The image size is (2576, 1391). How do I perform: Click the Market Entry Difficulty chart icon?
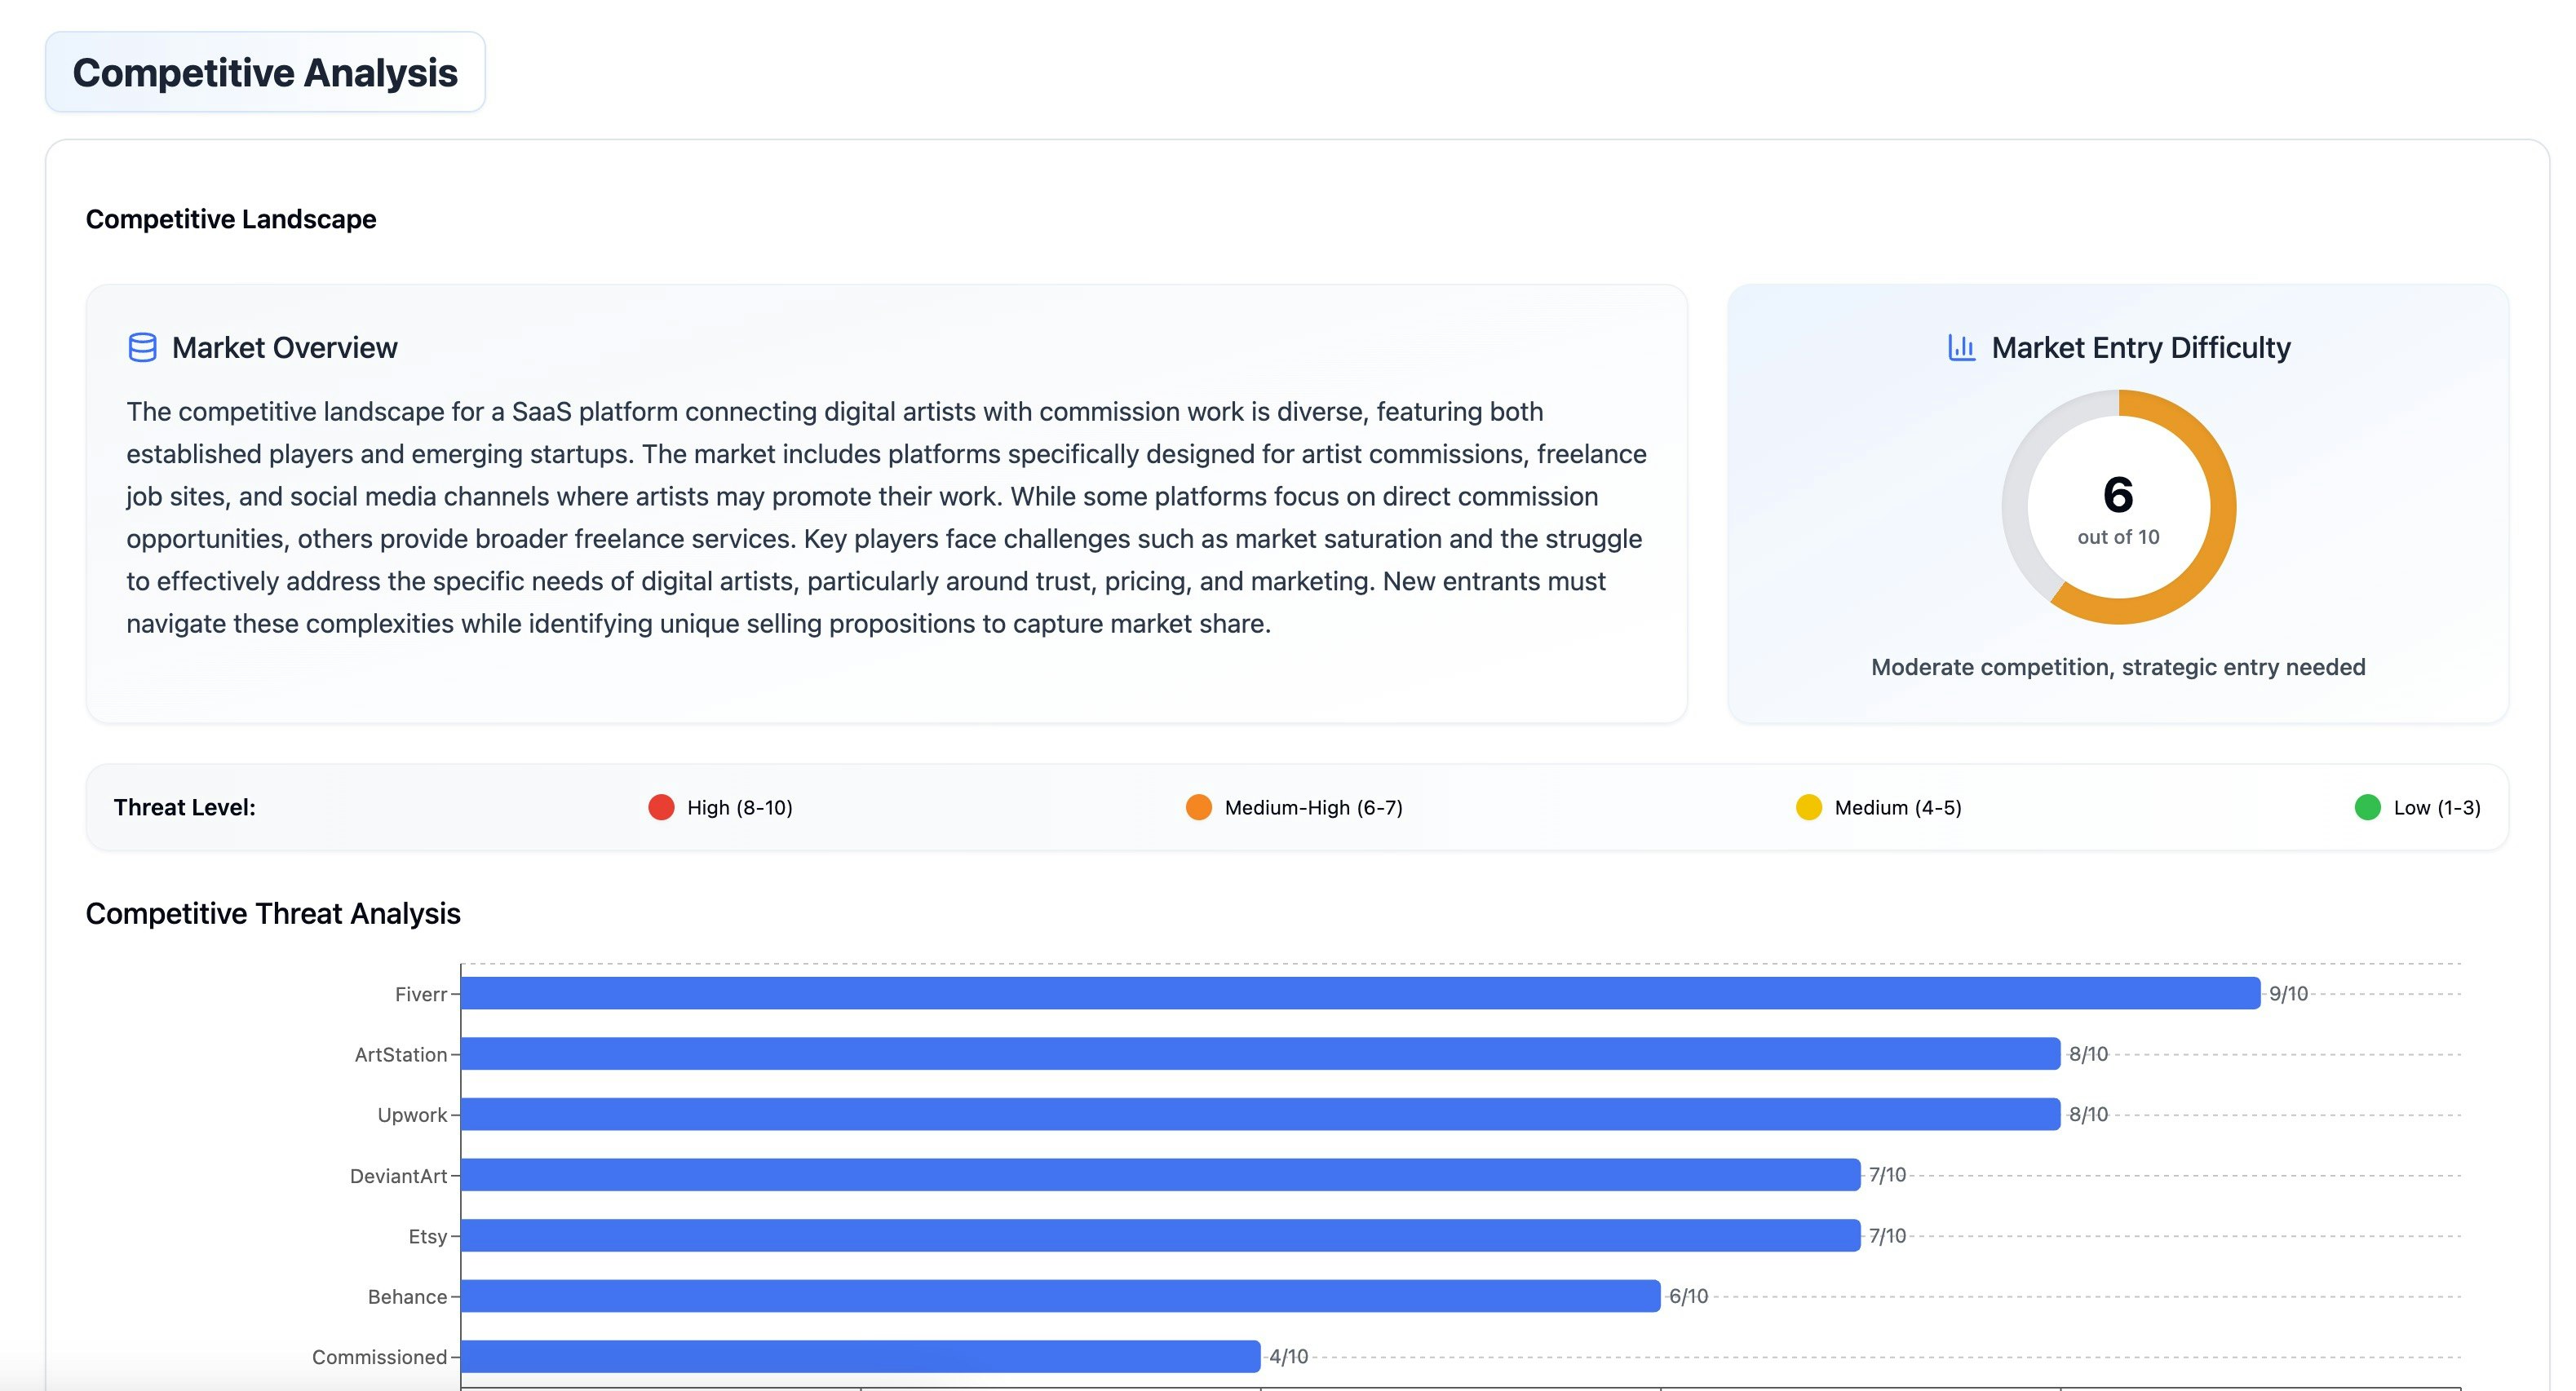pos(1961,347)
